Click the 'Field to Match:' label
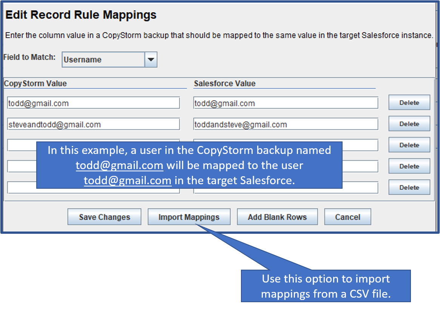Image resolution: width=440 pixels, height=309 pixels. click(29, 57)
